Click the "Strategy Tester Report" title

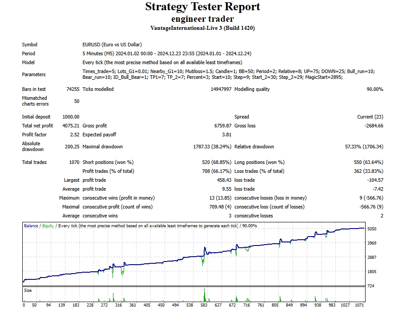[202, 7]
